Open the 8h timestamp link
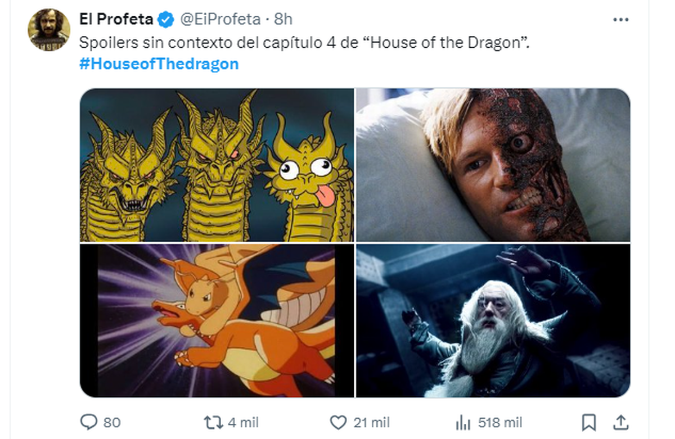The width and height of the screenshot is (675, 439). (x=283, y=19)
